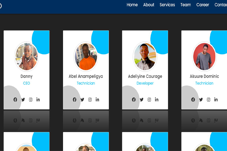
Task: Click the name "Abel Anampeligya"
Action: click(86, 76)
